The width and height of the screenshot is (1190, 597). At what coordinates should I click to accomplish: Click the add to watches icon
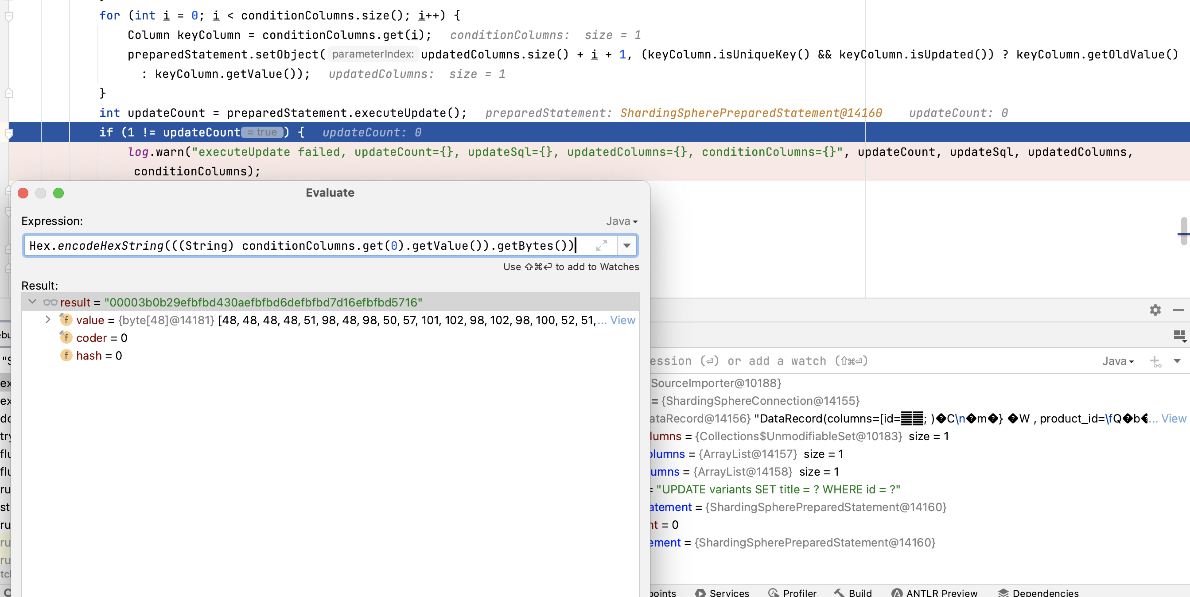click(x=1155, y=361)
